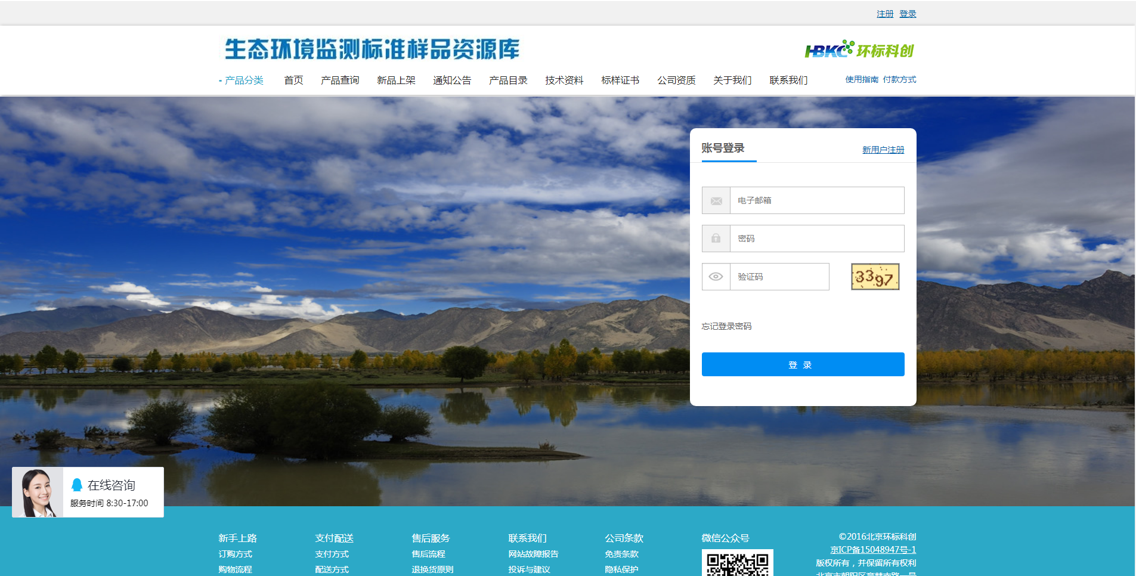Click the 验证码 captcha input box
Viewport: 1136px width, 576px height.
[x=779, y=277]
